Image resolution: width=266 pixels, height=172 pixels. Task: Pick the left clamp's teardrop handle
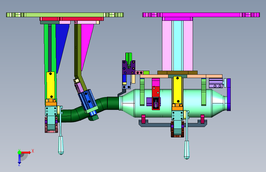(x=61, y=145)
